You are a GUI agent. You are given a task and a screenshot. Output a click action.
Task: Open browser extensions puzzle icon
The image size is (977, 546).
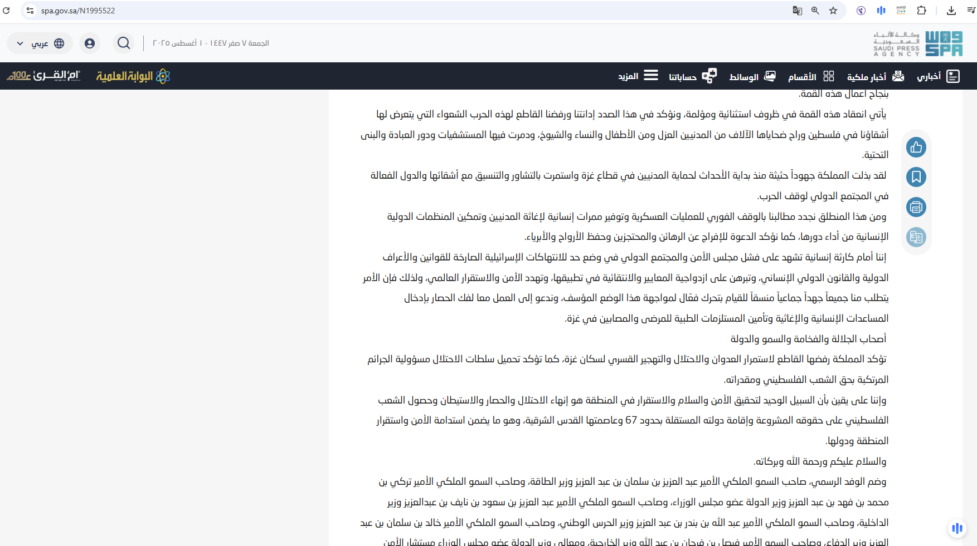click(x=921, y=10)
